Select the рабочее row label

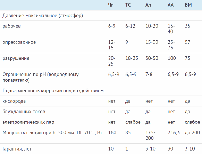tap(11, 26)
